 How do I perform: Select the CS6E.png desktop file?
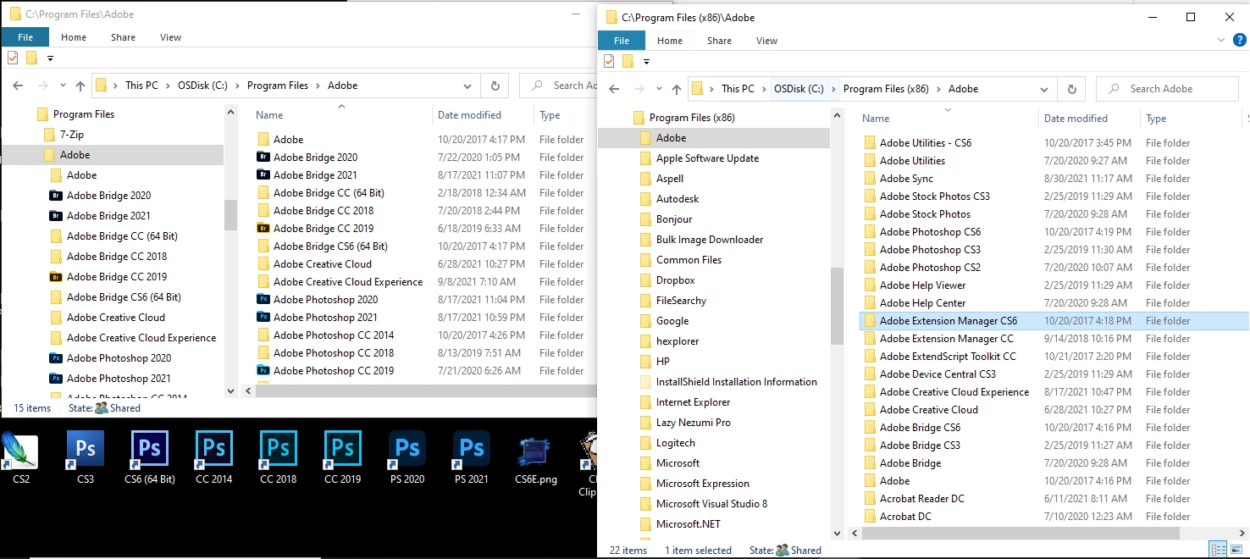pyautogui.click(x=536, y=457)
